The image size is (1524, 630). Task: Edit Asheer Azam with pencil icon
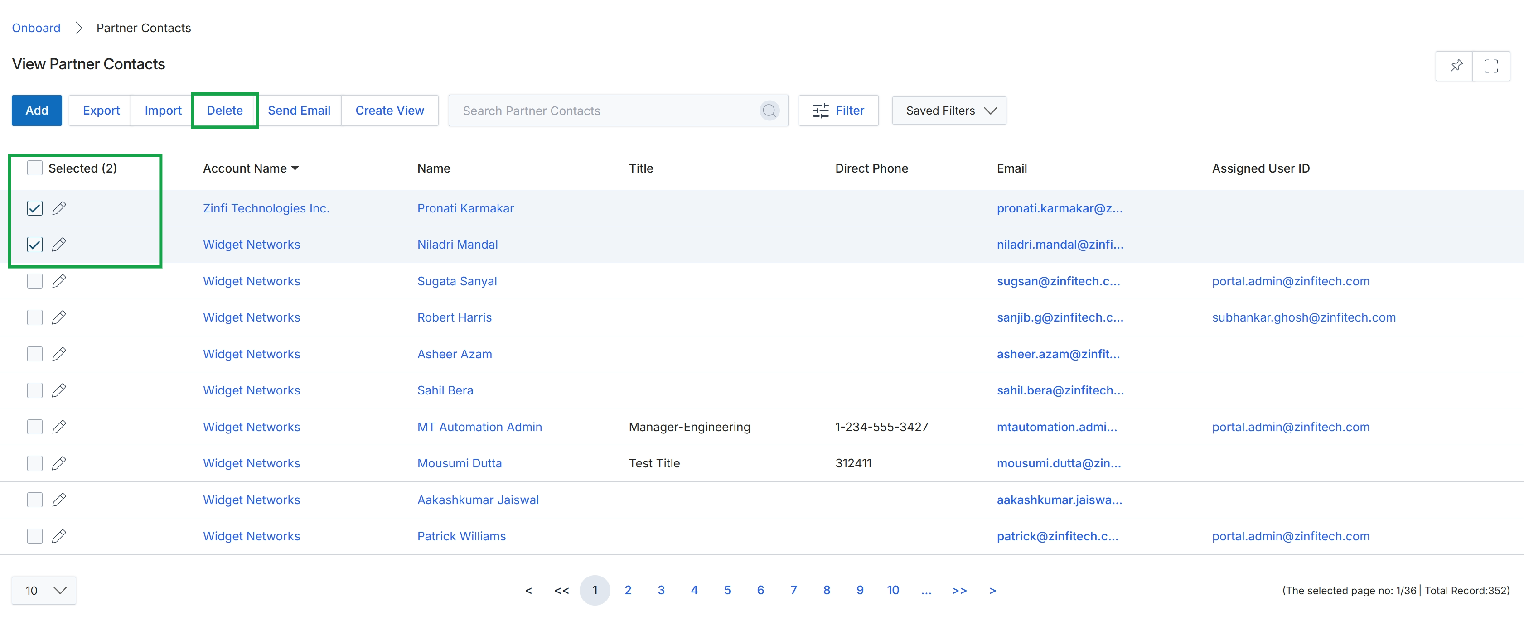[58, 354]
